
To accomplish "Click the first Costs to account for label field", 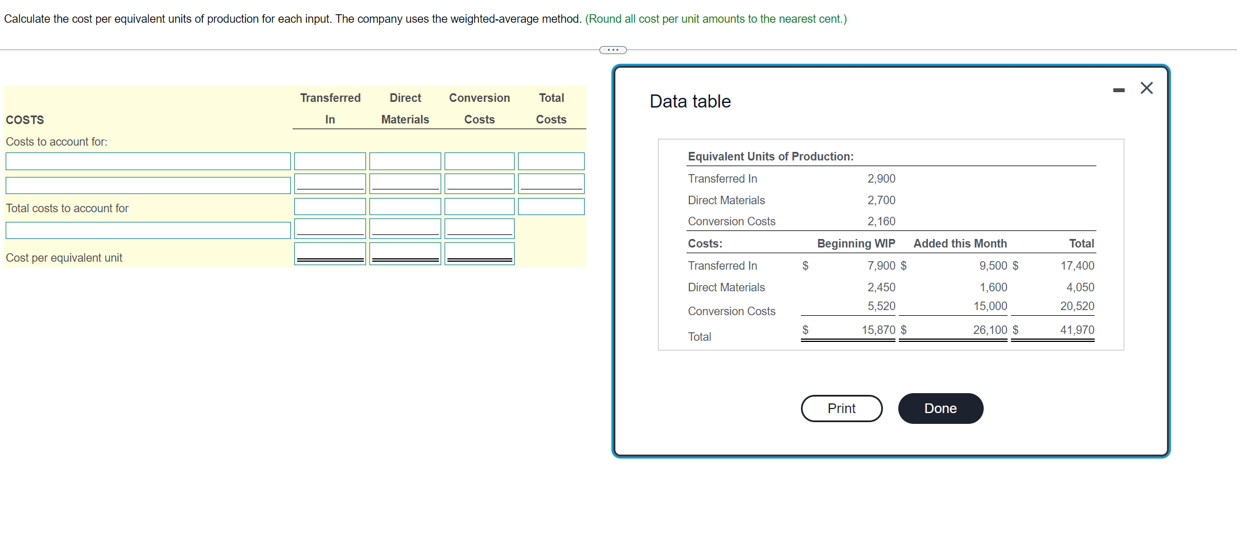I will pyautogui.click(x=148, y=161).
